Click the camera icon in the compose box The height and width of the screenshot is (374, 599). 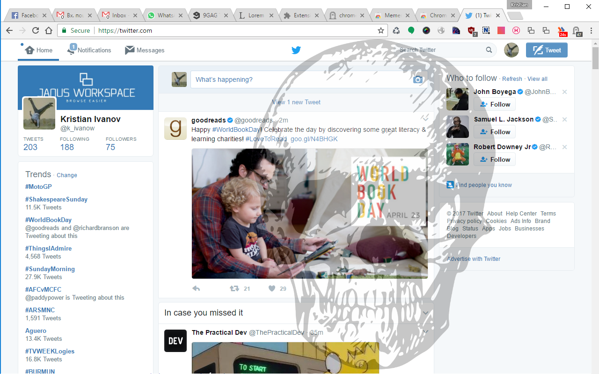click(418, 79)
